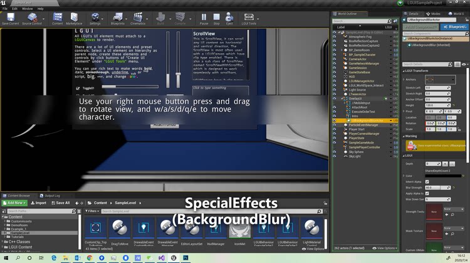Viewport: 470px width, 263px height.
Task: Expand the Color property row
Action: (404, 176)
